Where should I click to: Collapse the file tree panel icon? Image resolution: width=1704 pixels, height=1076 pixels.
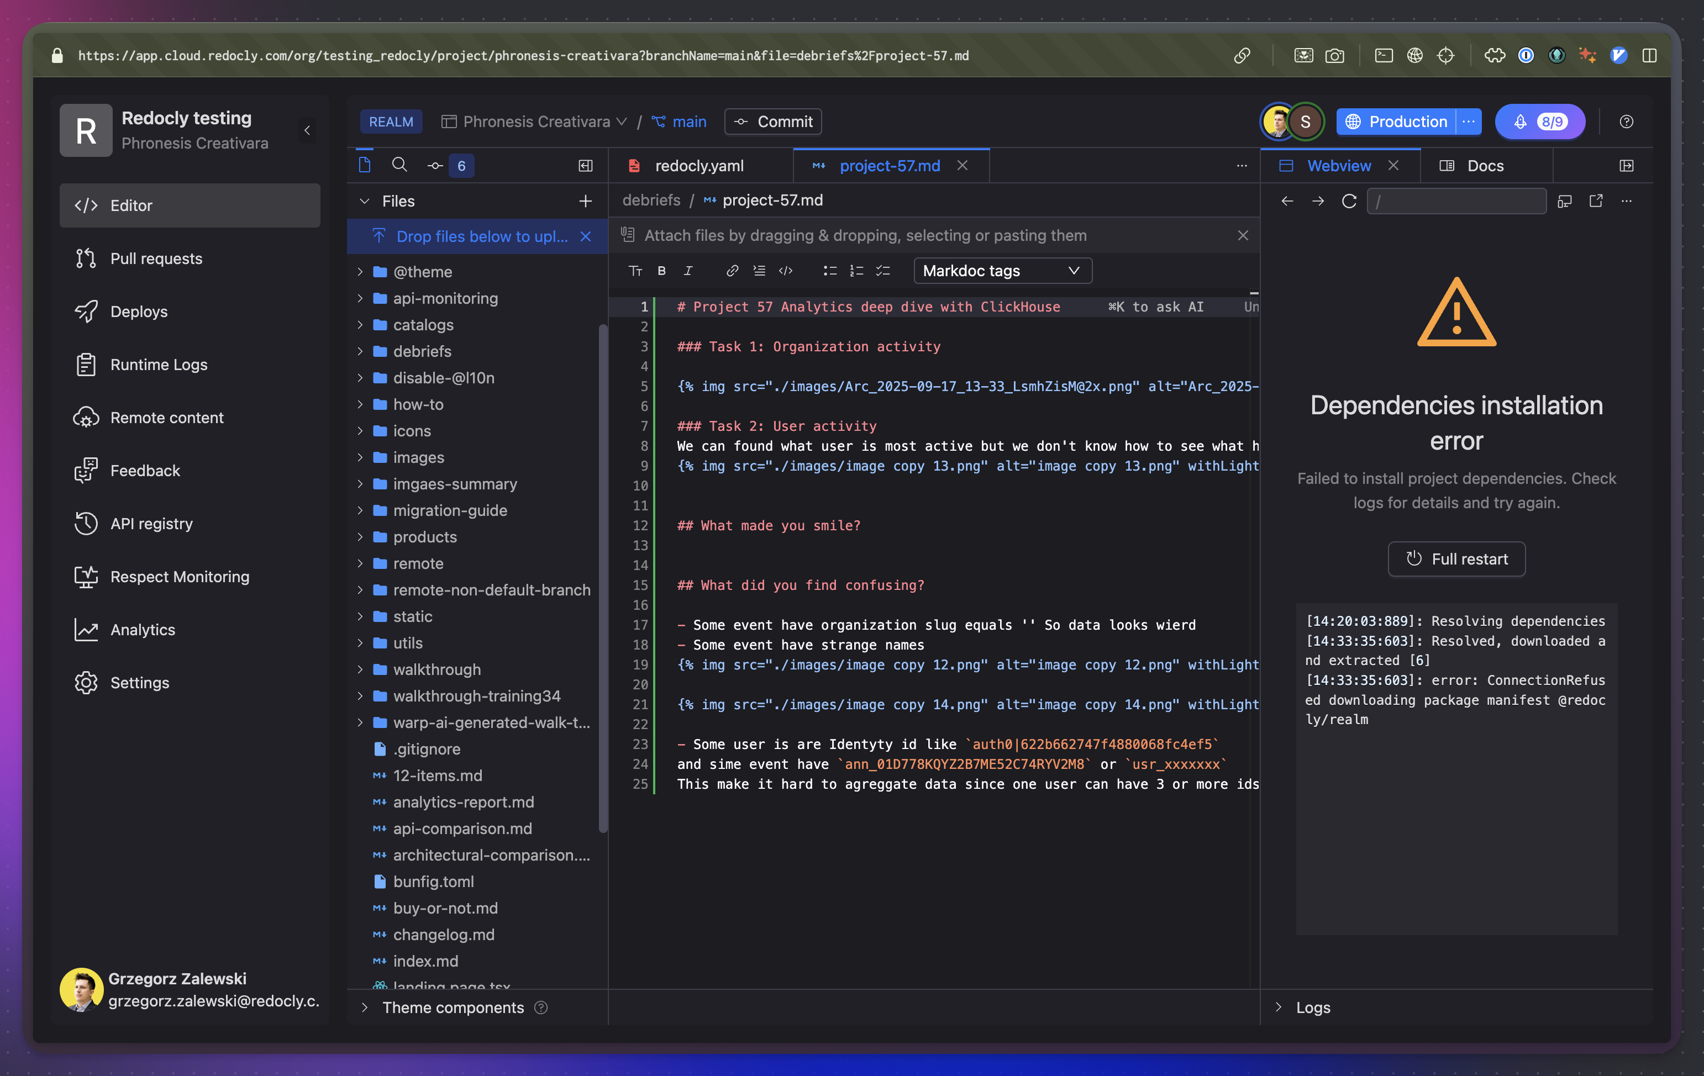(x=585, y=166)
